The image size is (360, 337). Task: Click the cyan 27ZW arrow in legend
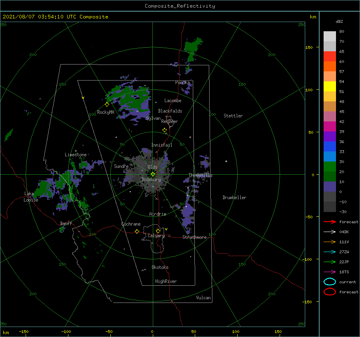click(330, 252)
